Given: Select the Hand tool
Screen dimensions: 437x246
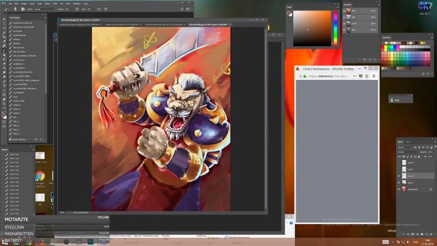Looking at the screenshot, I should click(x=4, y=98).
